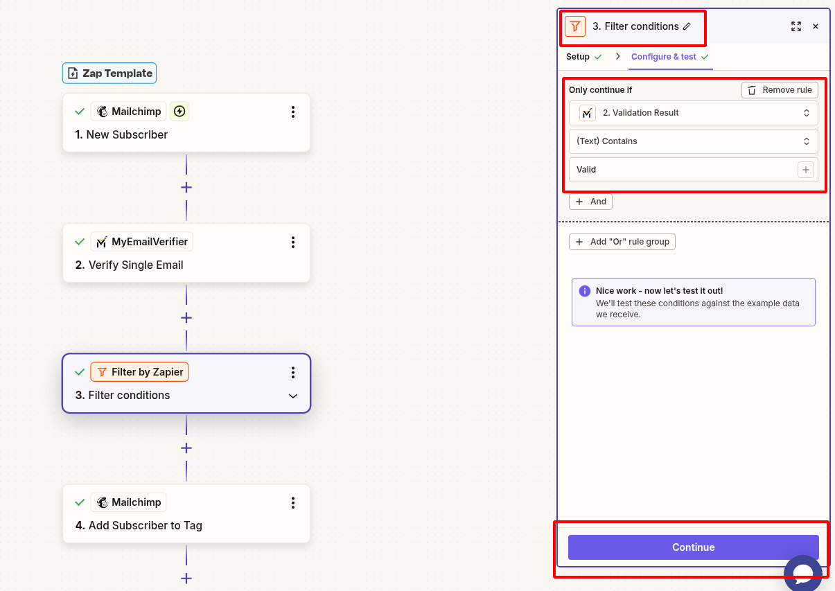Open the (Text) Contains condition dropdown
Viewport: 835px width, 591px height.
tap(693, 141)
